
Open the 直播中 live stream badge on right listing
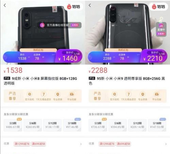pos(161,29)
